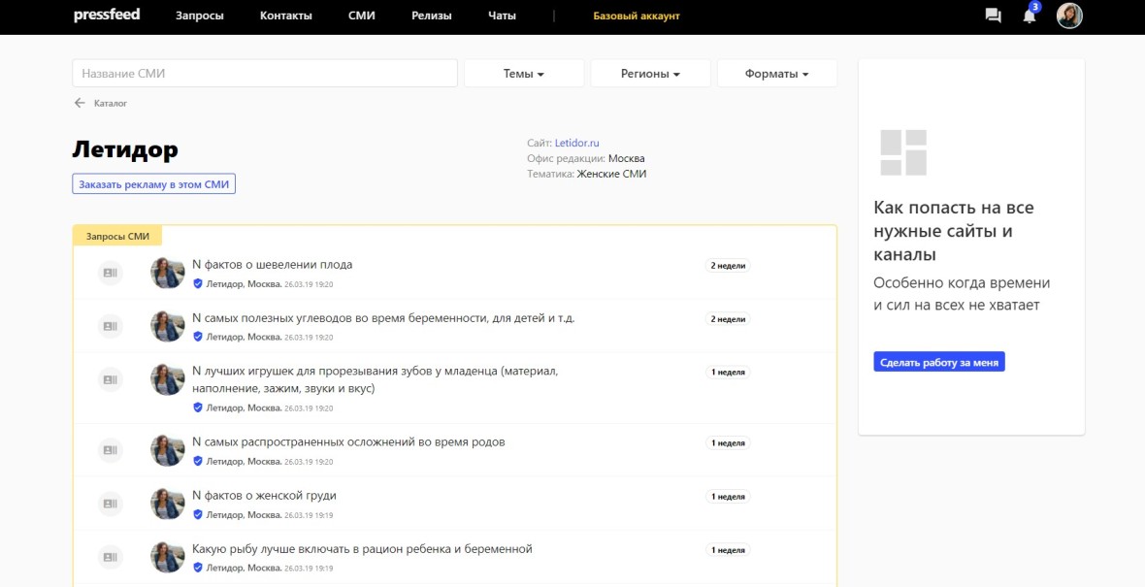Click the 'Название СМИ' search field
The width and height of the screenshot is (1145, 587).
click(x=264, y=74)
